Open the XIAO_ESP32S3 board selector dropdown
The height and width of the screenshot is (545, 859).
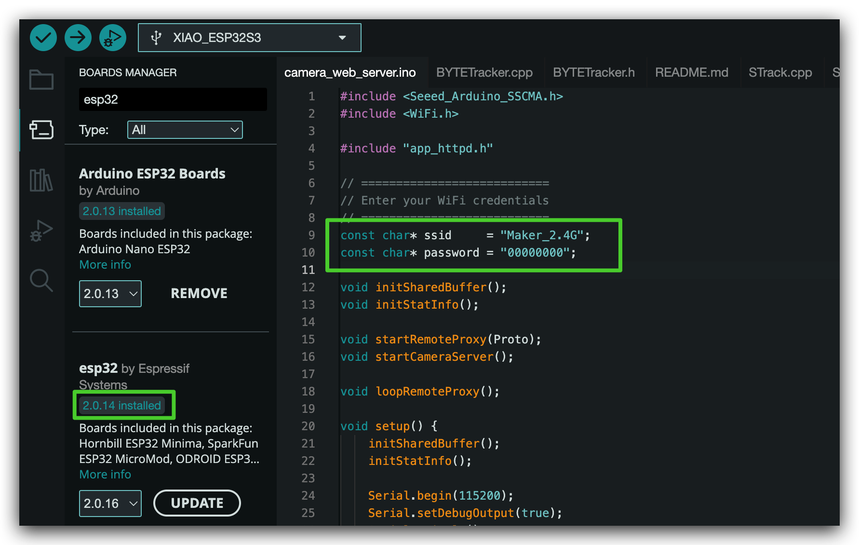(250, 38)
